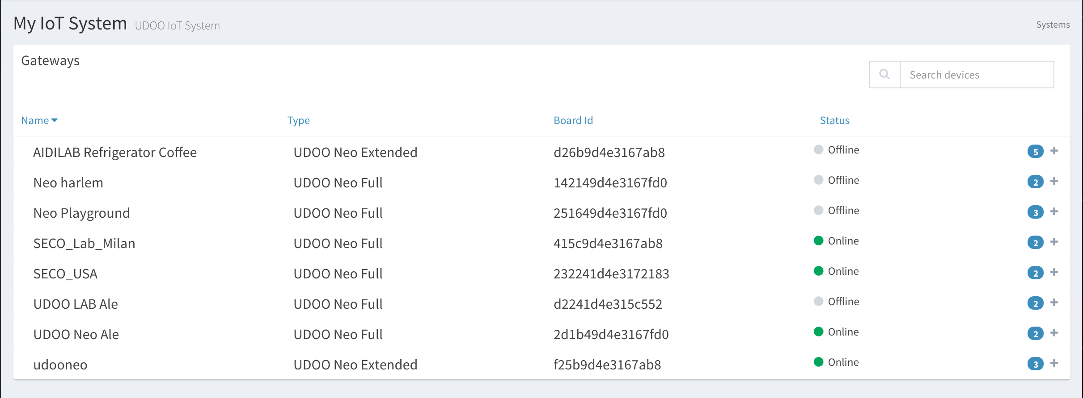Click the search magnifier icon
This screenshot has height=398, width=1083.
[x=884, y=75]
